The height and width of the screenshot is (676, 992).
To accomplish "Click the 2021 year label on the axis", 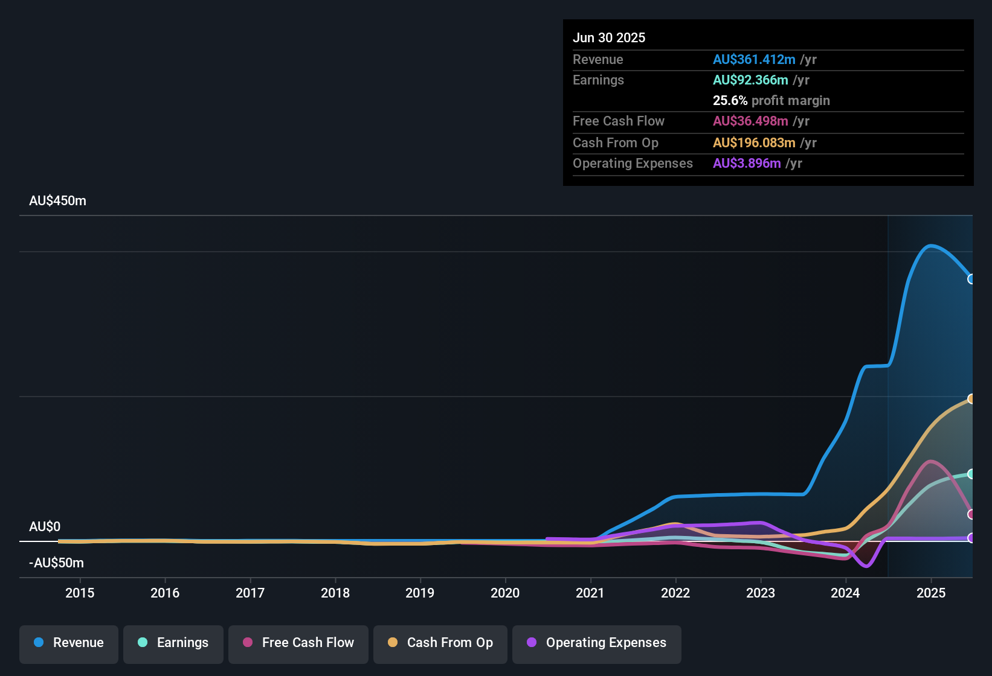I will 591,593.
